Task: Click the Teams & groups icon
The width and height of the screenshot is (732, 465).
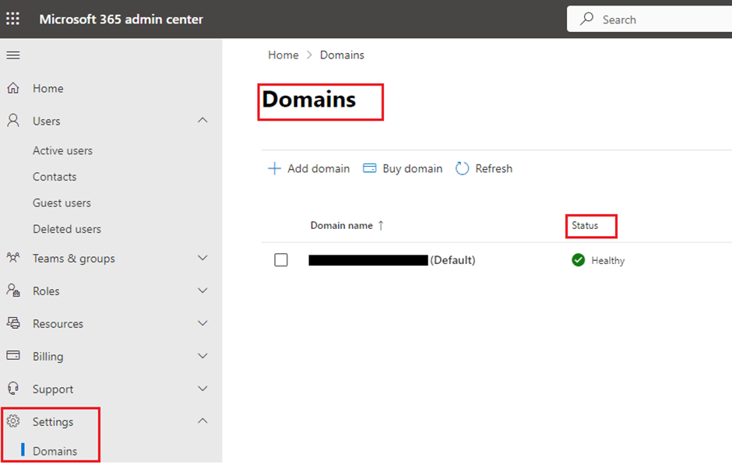Action: [13, 258]
